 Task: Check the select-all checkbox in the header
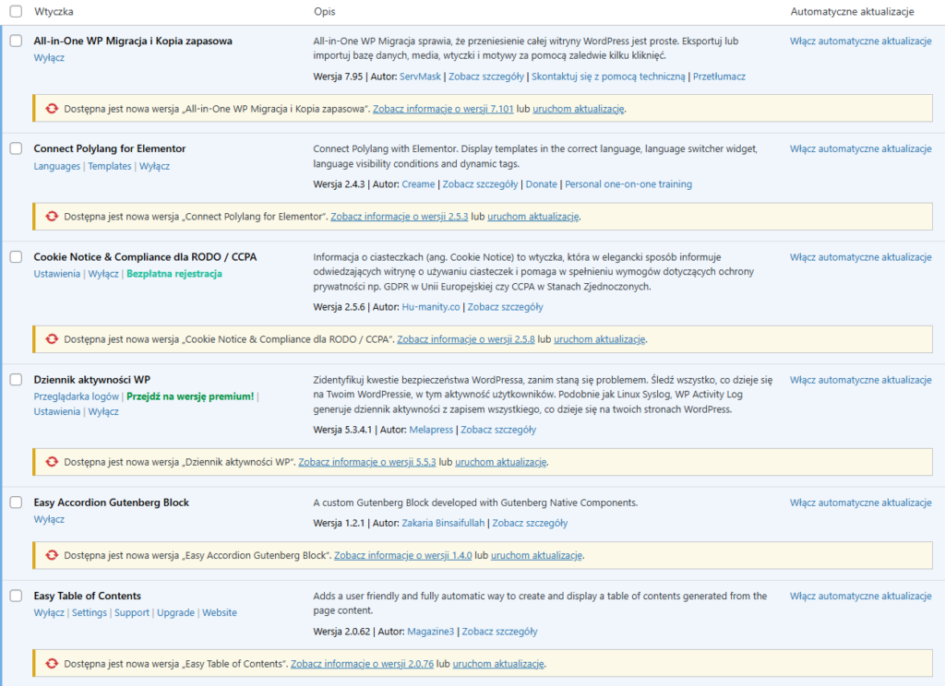pos(14,12)
